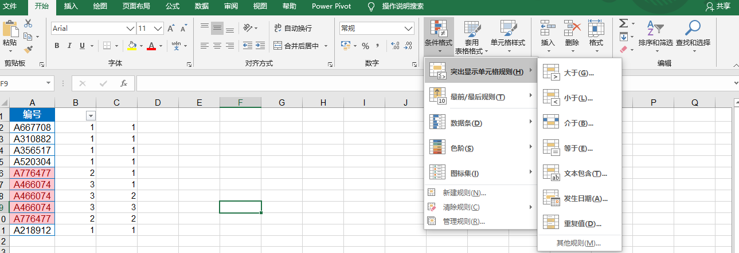
Task: Switch to the 公式 ribbon tab
Action: tap(173, 6)
